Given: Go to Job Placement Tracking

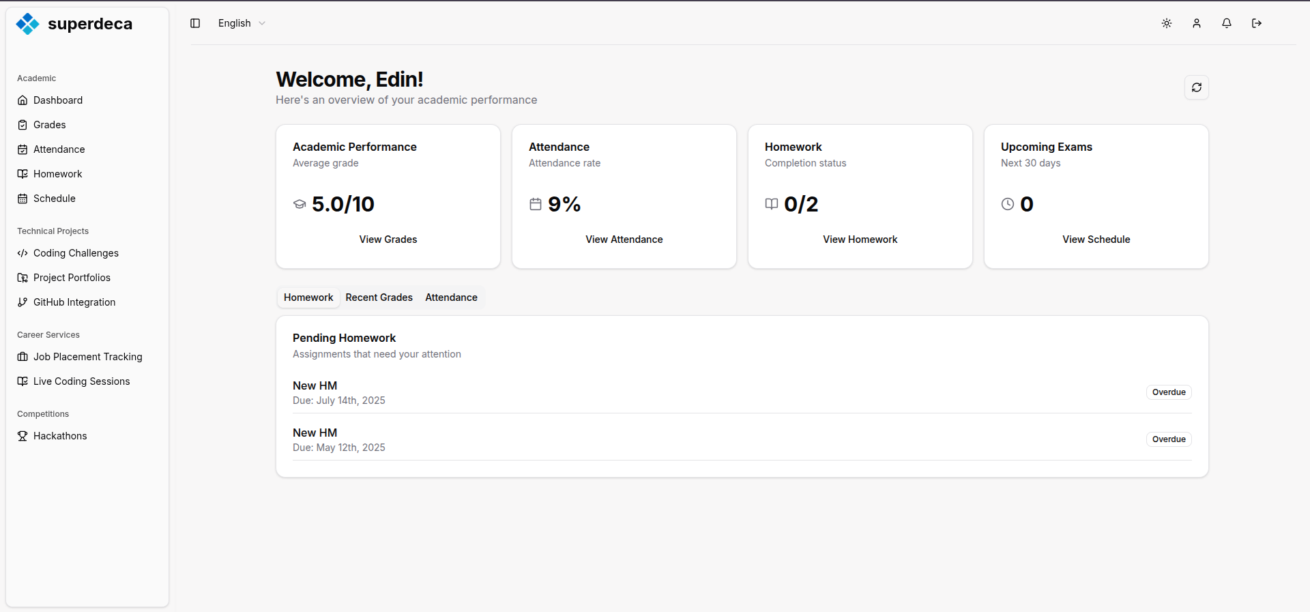Looking at the screenshot, I should [x=87, y=357].
